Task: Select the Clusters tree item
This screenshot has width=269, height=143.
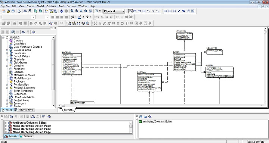Action: coord(18,41)
